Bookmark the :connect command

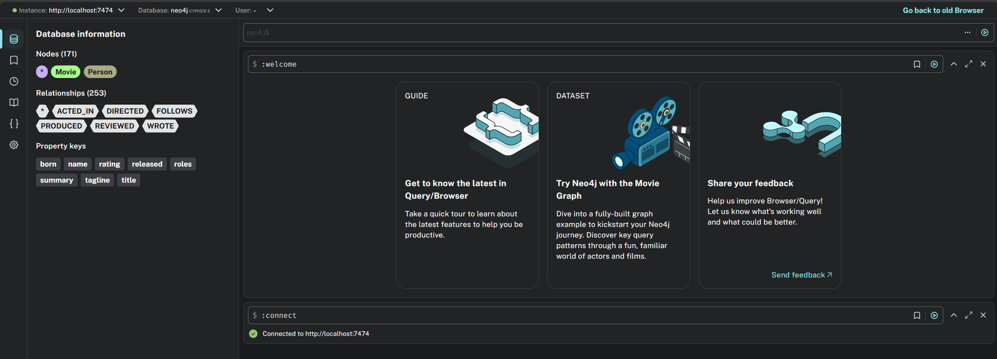tap(917, 315)
